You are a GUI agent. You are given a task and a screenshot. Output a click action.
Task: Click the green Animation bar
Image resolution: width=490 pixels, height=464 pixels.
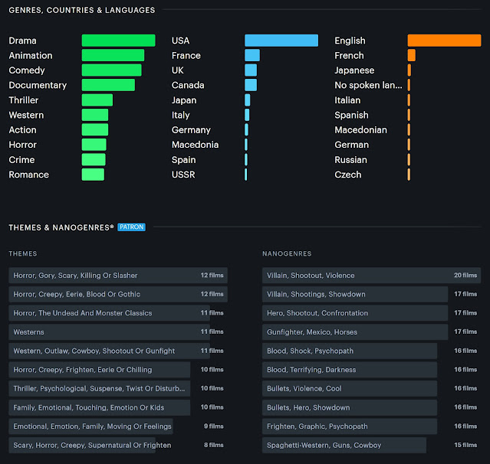[x=113, y=56]
